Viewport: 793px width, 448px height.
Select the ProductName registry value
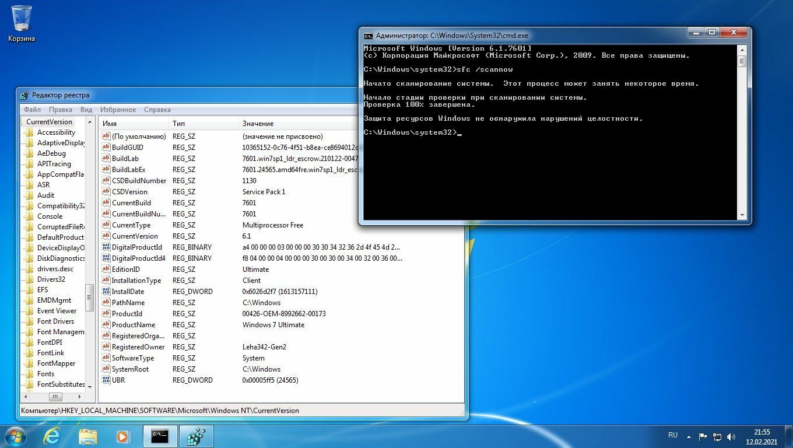click(133, 325)
